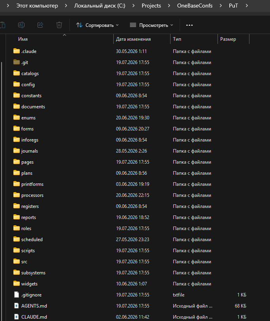The width and height of the screenshot is (270, 321).
Task: Click the date 20.06.2026 22:15
Action: [x=133, y=195]
